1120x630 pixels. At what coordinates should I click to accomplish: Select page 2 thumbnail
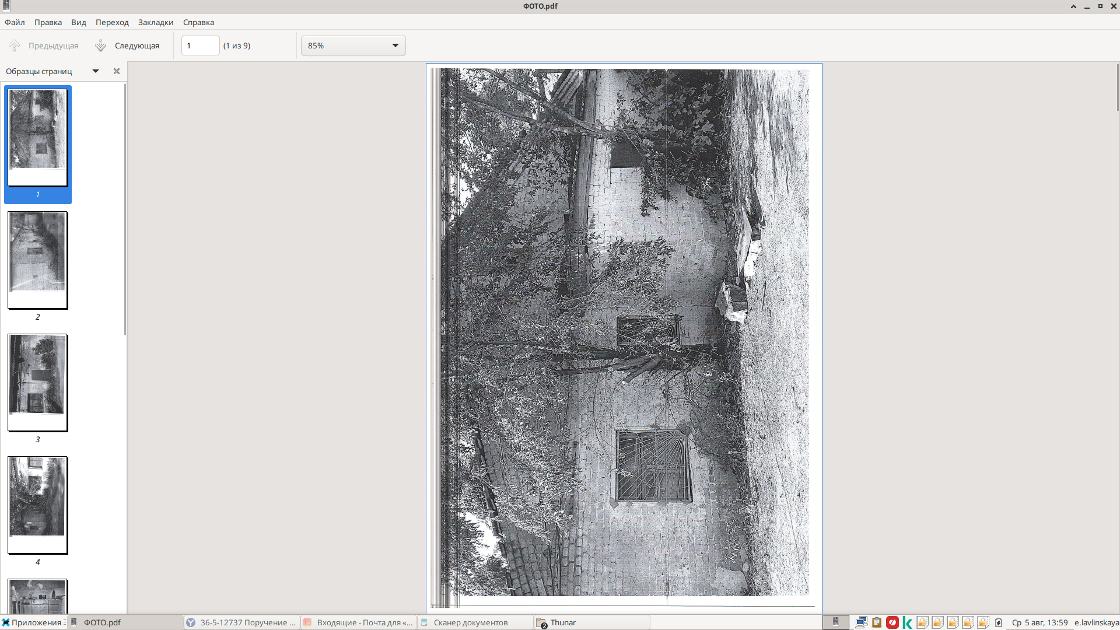click(38, 260)
